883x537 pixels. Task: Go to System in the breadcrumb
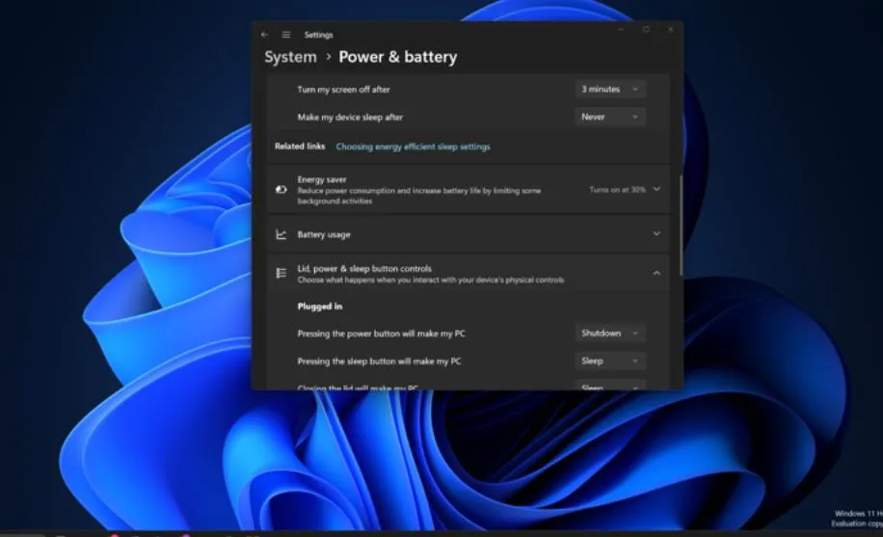coord(290,57)
